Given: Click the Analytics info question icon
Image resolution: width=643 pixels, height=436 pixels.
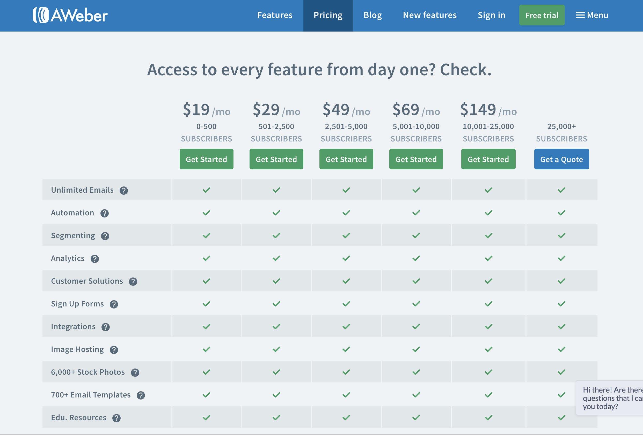Looking at the screenshot, I should (95, 259).
